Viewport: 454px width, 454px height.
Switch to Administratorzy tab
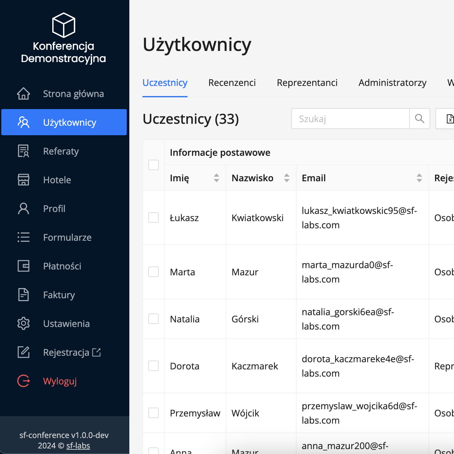pyautogui.click(x=392, y=83)
